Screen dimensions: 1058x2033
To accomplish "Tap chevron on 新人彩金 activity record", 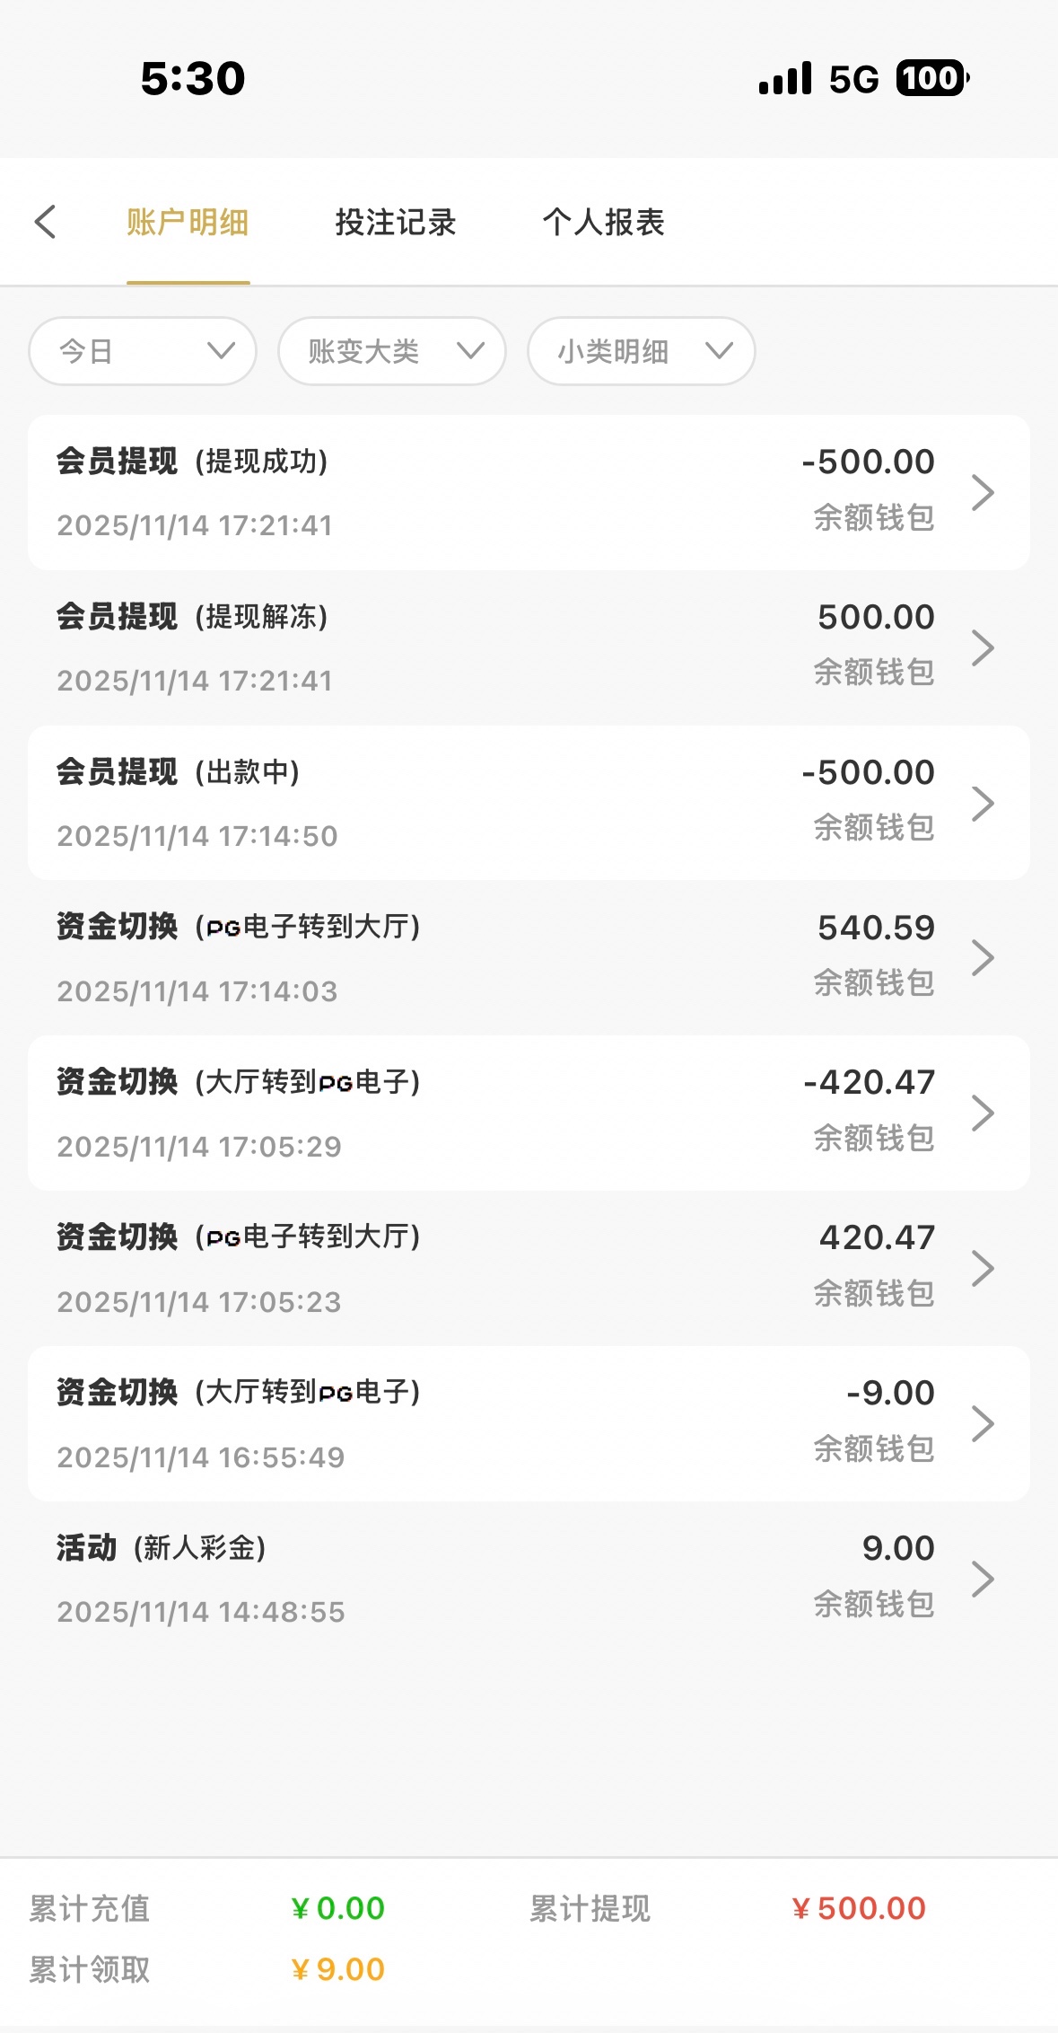I will click(983, 1579).
